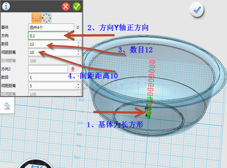
Task: Expand the 基体 selection list chevron
Action: (78, 27)
